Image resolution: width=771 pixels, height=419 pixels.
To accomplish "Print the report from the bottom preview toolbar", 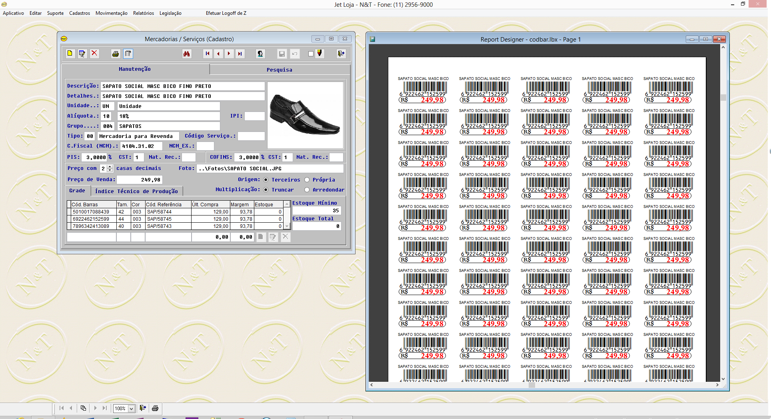I will [155, 408].
